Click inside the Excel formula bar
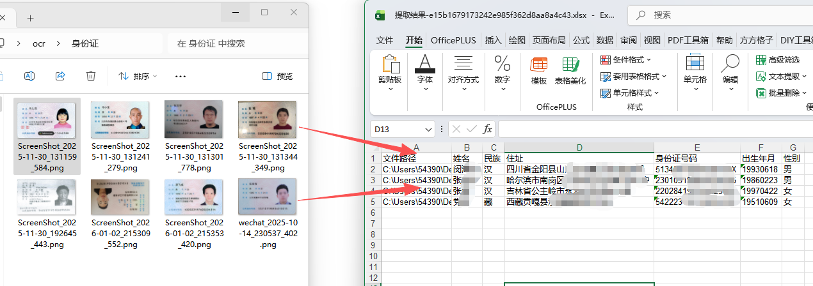The image size is (813, 286). tap(656, 129)
